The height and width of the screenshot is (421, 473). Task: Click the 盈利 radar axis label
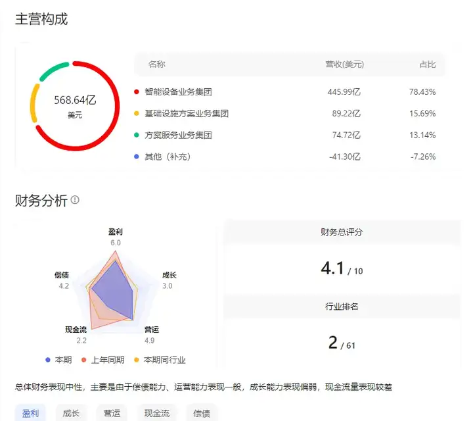(116, 232)
